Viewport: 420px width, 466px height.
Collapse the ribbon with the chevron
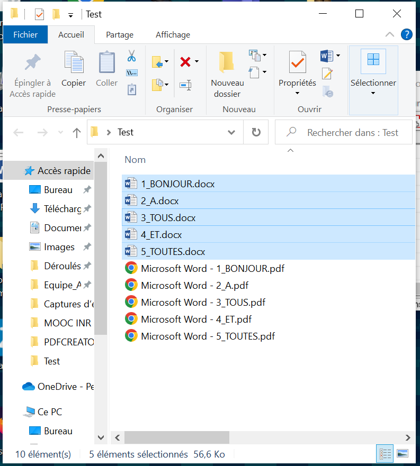tap(390, 34)
